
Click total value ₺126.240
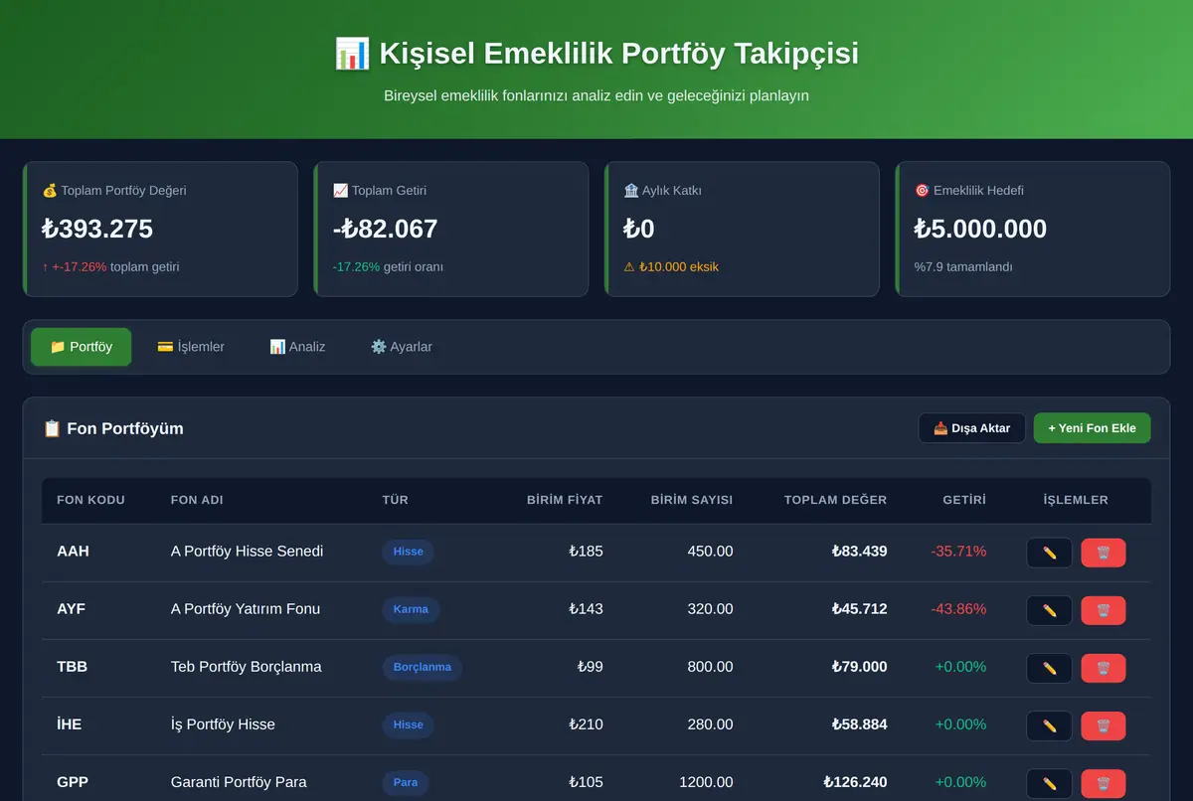coord(855,782)
